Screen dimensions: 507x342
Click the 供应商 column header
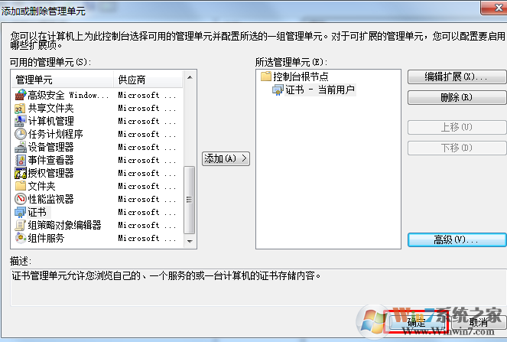pyautogui.click(x=148, y=80)
